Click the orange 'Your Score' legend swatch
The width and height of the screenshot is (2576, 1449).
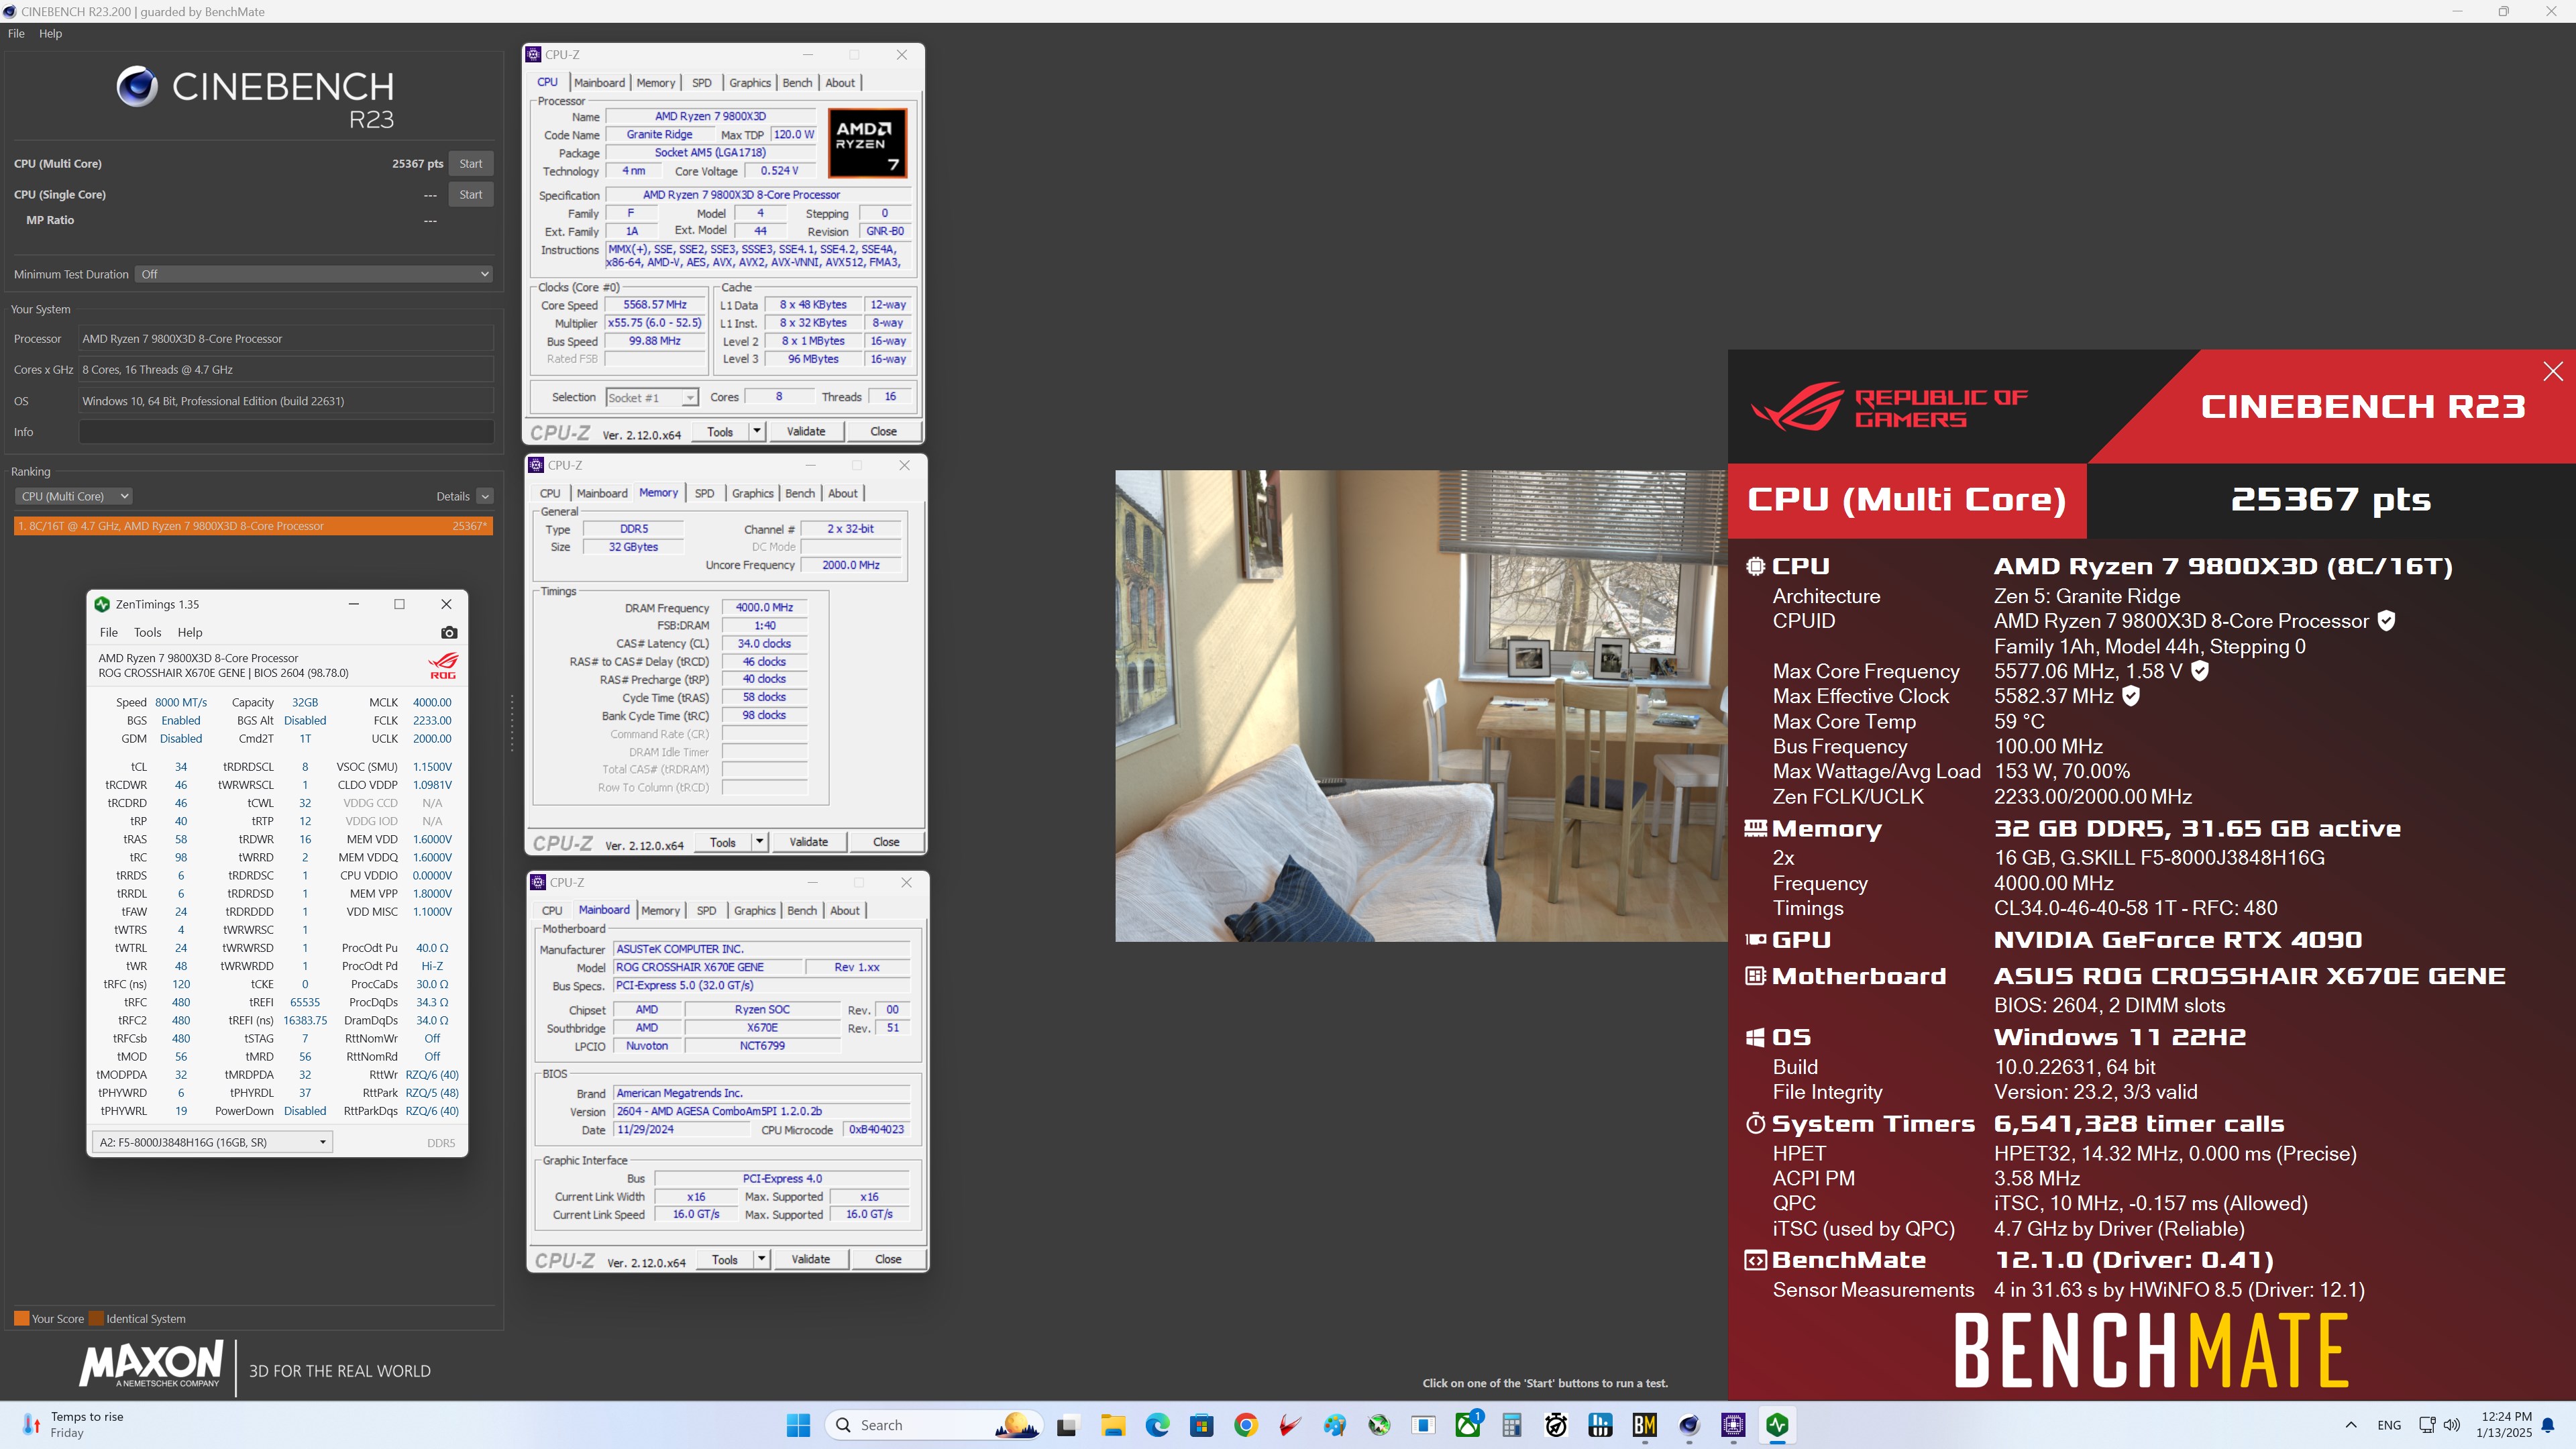click(x=21, y=1318)
